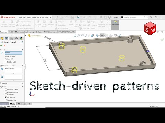Open the File menu
165x123 pixels.
[x=20, y=17]
